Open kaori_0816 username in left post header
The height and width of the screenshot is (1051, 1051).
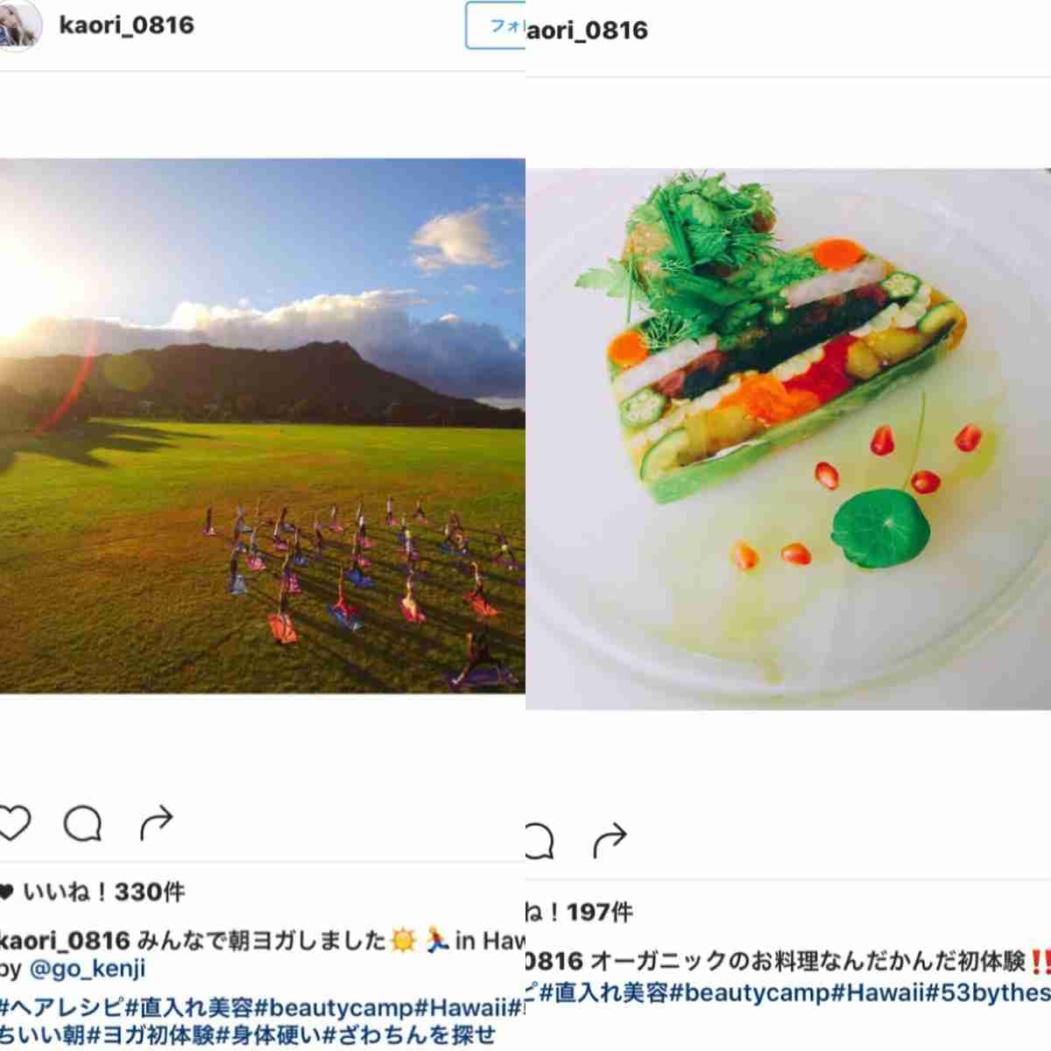pyautogui.click(x=126, y=25)
